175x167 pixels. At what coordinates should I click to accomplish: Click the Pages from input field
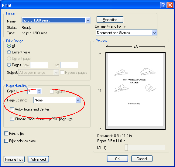point(39,65)
